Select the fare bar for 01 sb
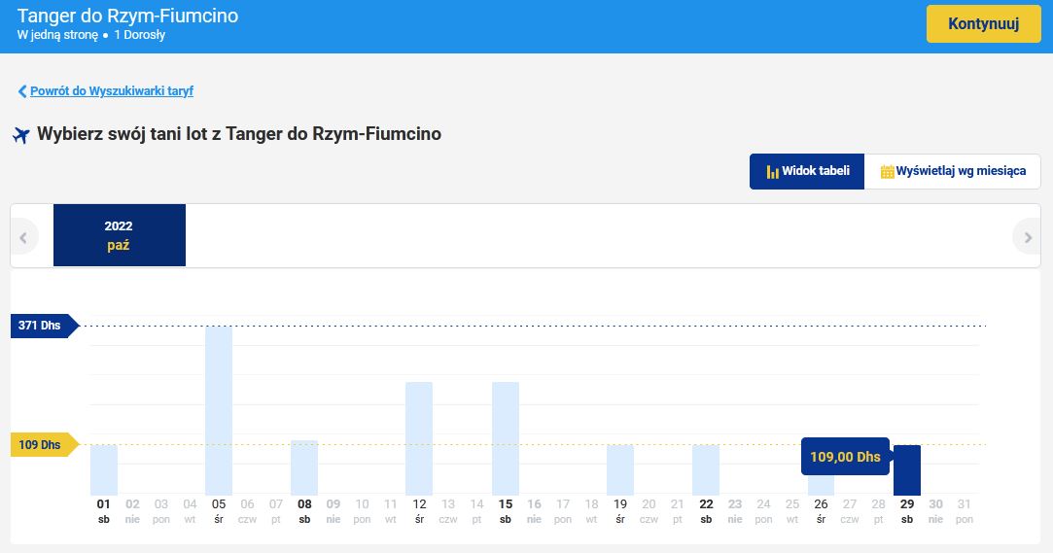This screenshot has height=553, width=1053. [104, 469]
